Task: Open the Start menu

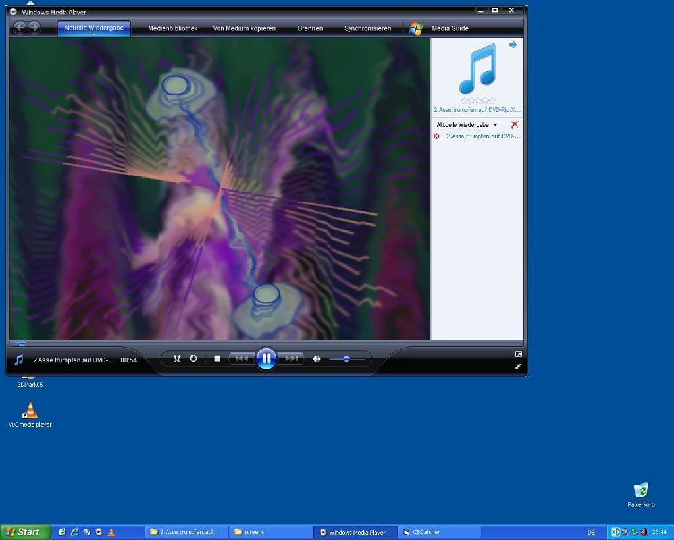Action: (26, 532)
